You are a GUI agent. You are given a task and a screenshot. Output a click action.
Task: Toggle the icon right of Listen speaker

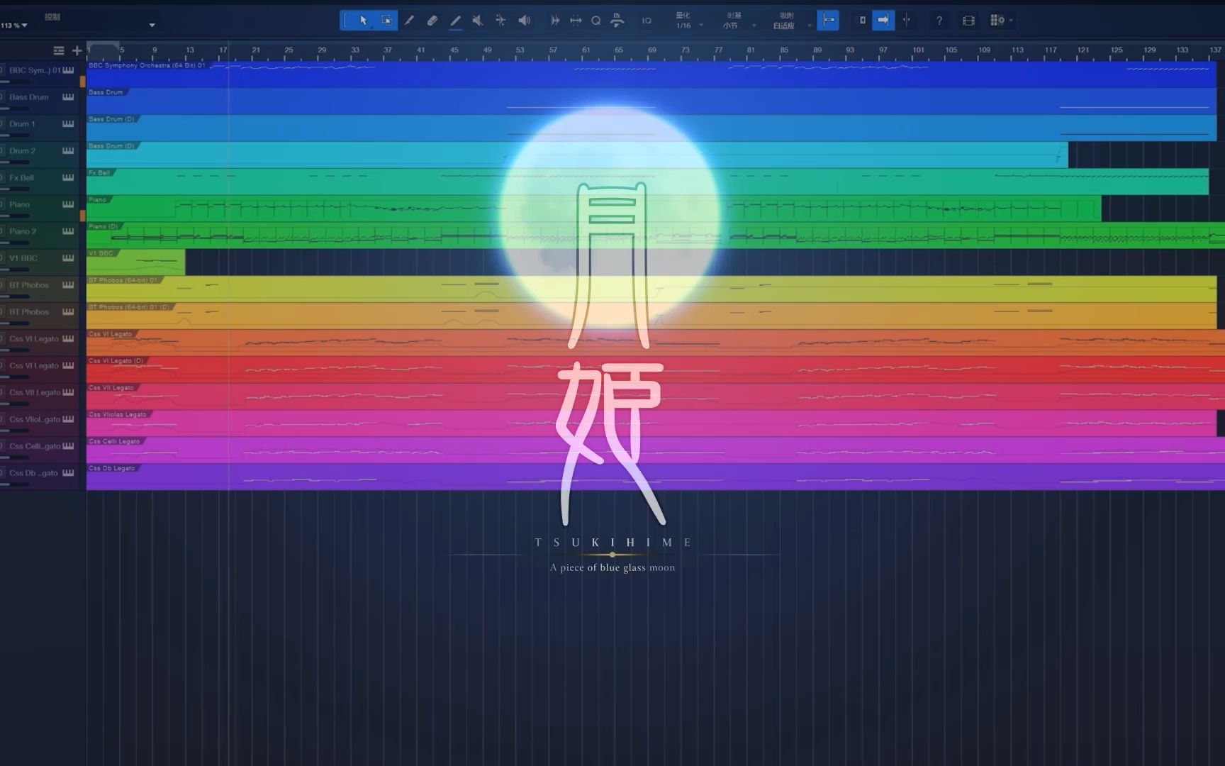555,21
